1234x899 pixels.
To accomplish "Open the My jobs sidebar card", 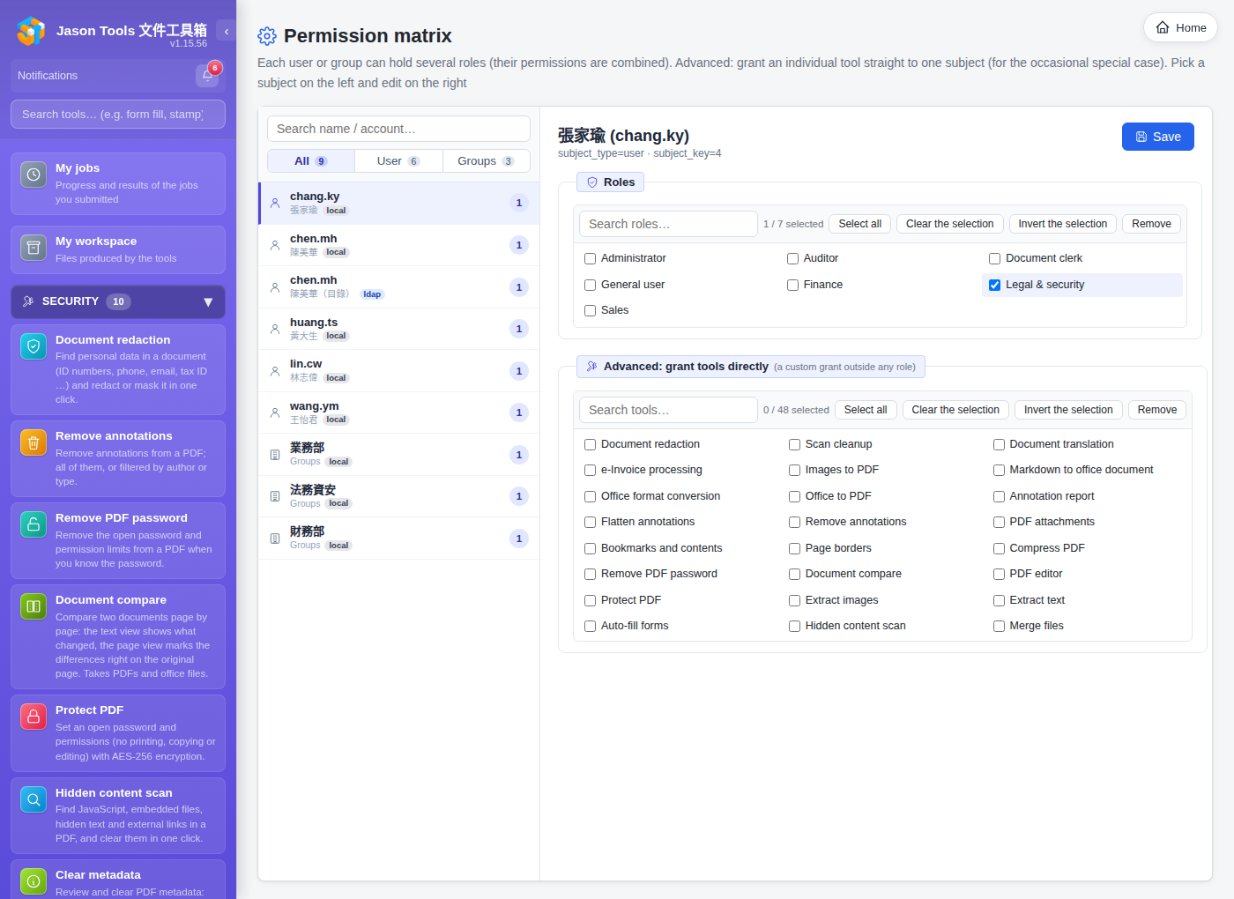I will pyautogui.click(x=118, y=183).
